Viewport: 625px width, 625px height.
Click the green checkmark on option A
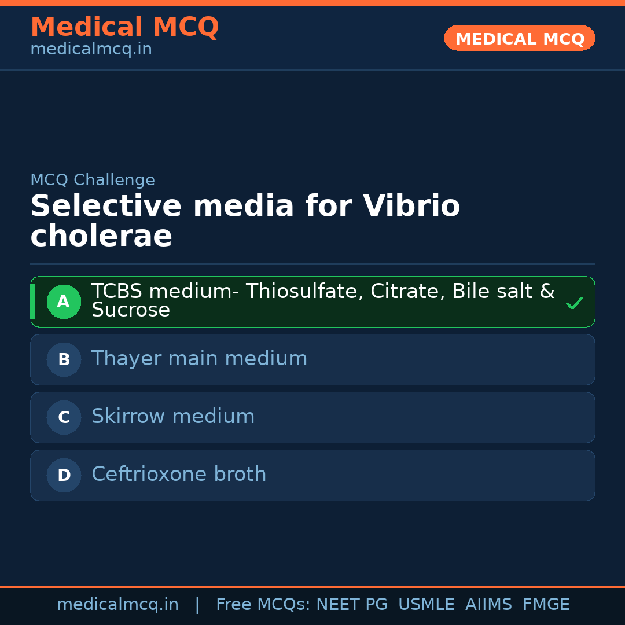[x=574, y=303]
